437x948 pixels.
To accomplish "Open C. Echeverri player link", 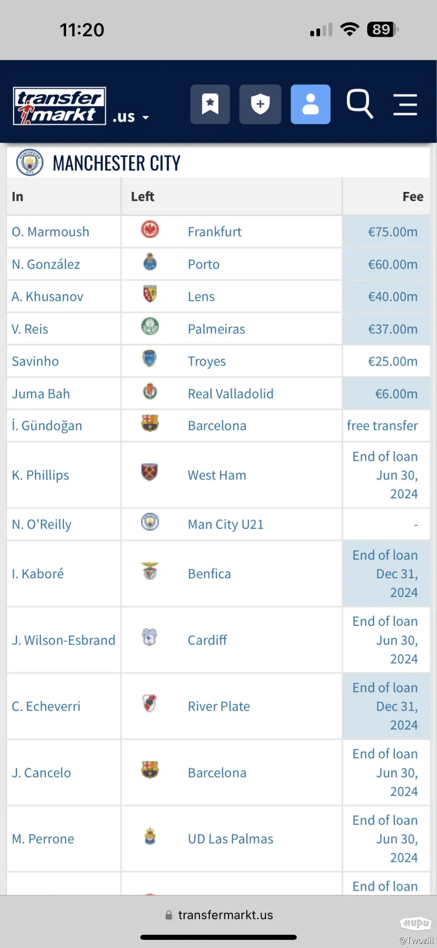I will click(46, 706).
